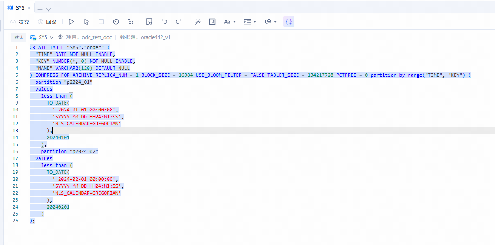The width and height of the screenshot is (495, 245).
Task: Expand the Aa text case dropdown
Action: [230, 22]
